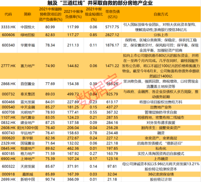Select stock code 000918
Screen dimensions: 201x182
(x=8, y=174)
